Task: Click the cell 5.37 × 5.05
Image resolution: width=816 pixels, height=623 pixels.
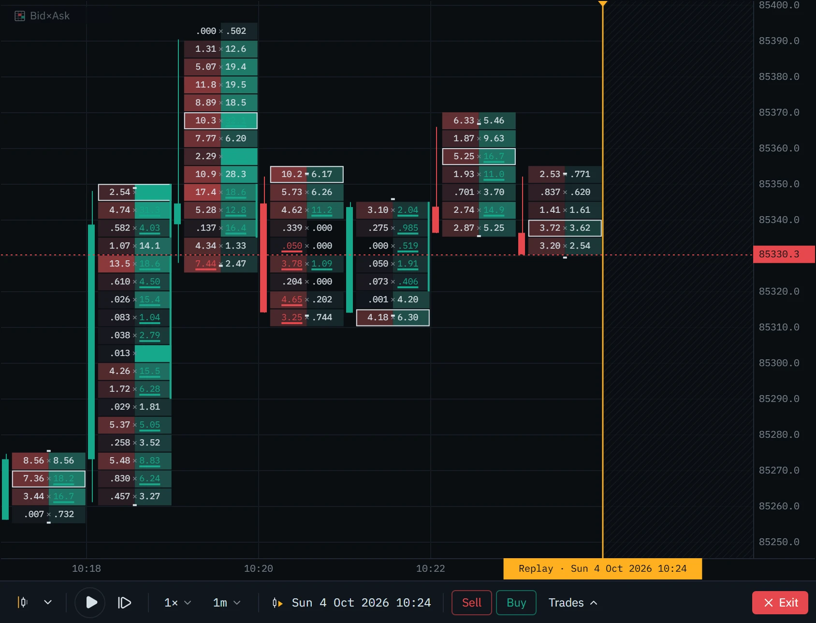Action: pyautogui.click(x=134, y=425)
